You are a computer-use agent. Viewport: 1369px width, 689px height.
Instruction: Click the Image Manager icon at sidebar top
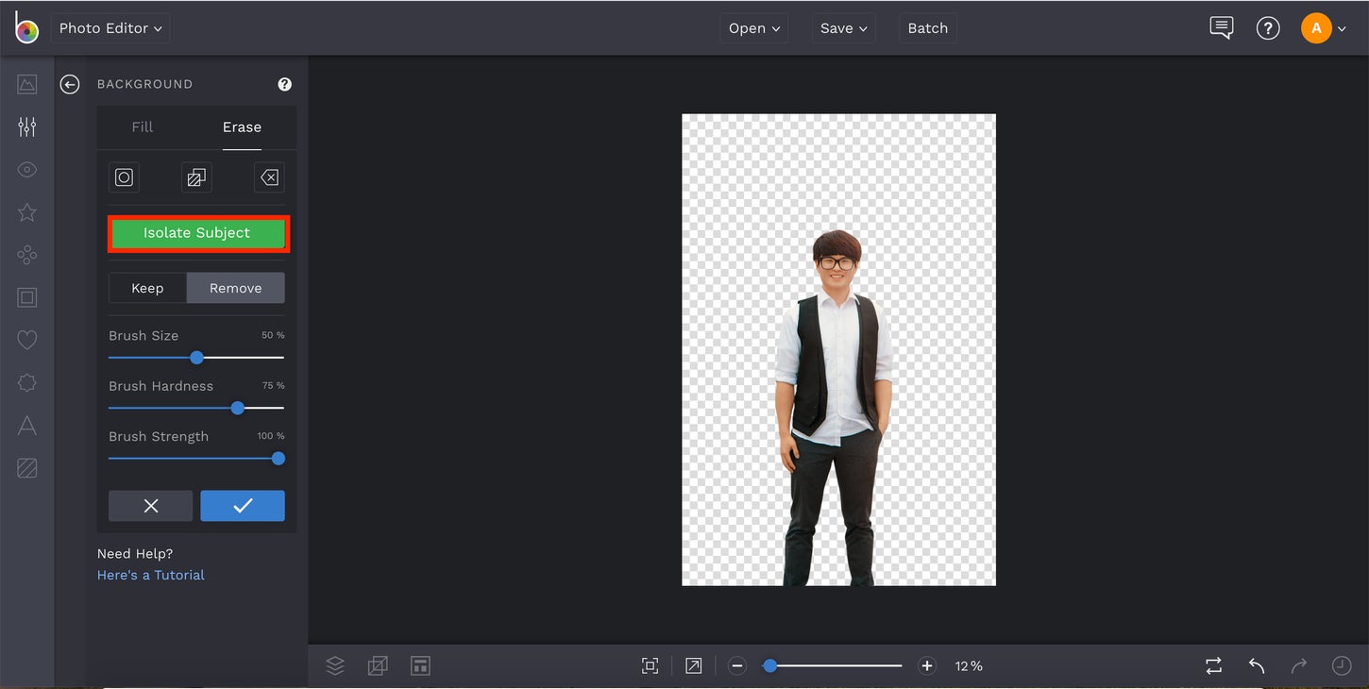(x=26, y=83)
